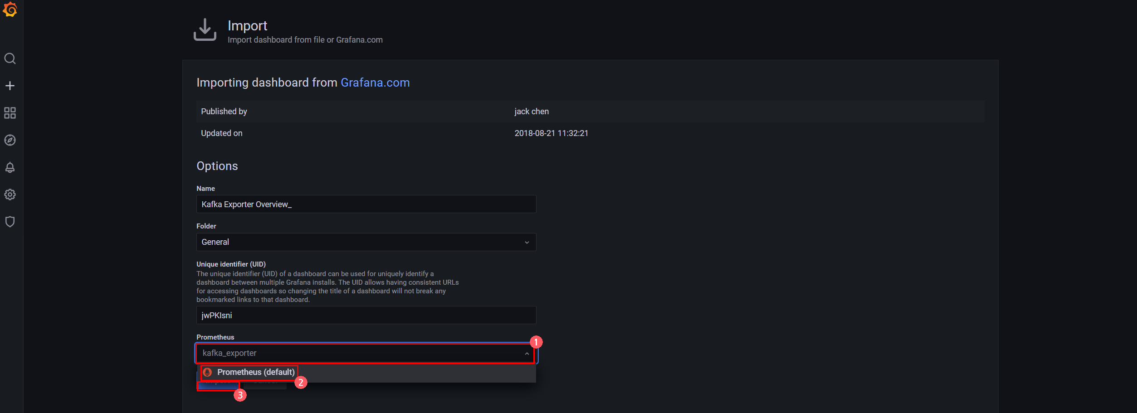This screenshot has width=1137, height=413.
Task: Open the Folder dropdown showing General
Action: click(x=366, y=242)
